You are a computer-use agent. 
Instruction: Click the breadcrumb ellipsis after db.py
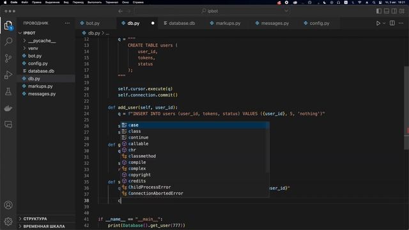[x=107, y=33]
